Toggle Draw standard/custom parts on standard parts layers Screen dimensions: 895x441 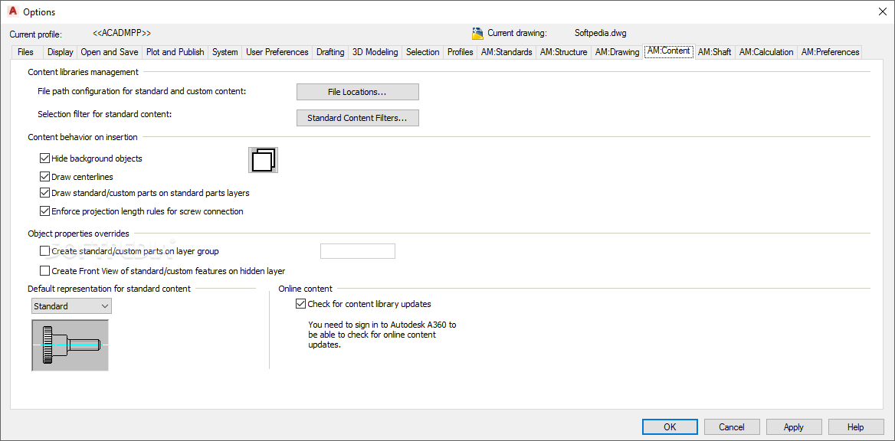[x=44, y=193]
